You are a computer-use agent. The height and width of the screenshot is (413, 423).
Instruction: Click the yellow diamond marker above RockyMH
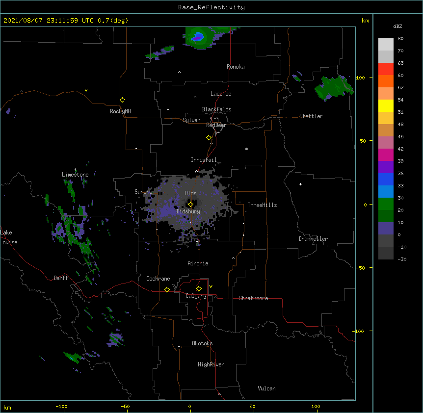[123, 100]
